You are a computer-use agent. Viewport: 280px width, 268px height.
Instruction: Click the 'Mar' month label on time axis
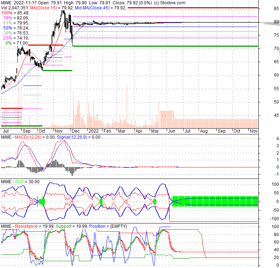122,131
